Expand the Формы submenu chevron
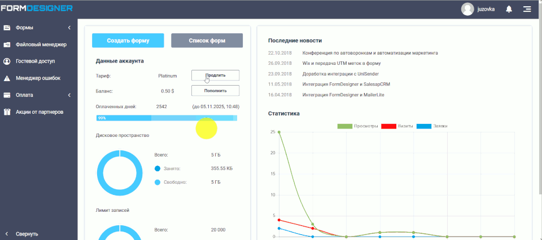 tap(69, 28)
